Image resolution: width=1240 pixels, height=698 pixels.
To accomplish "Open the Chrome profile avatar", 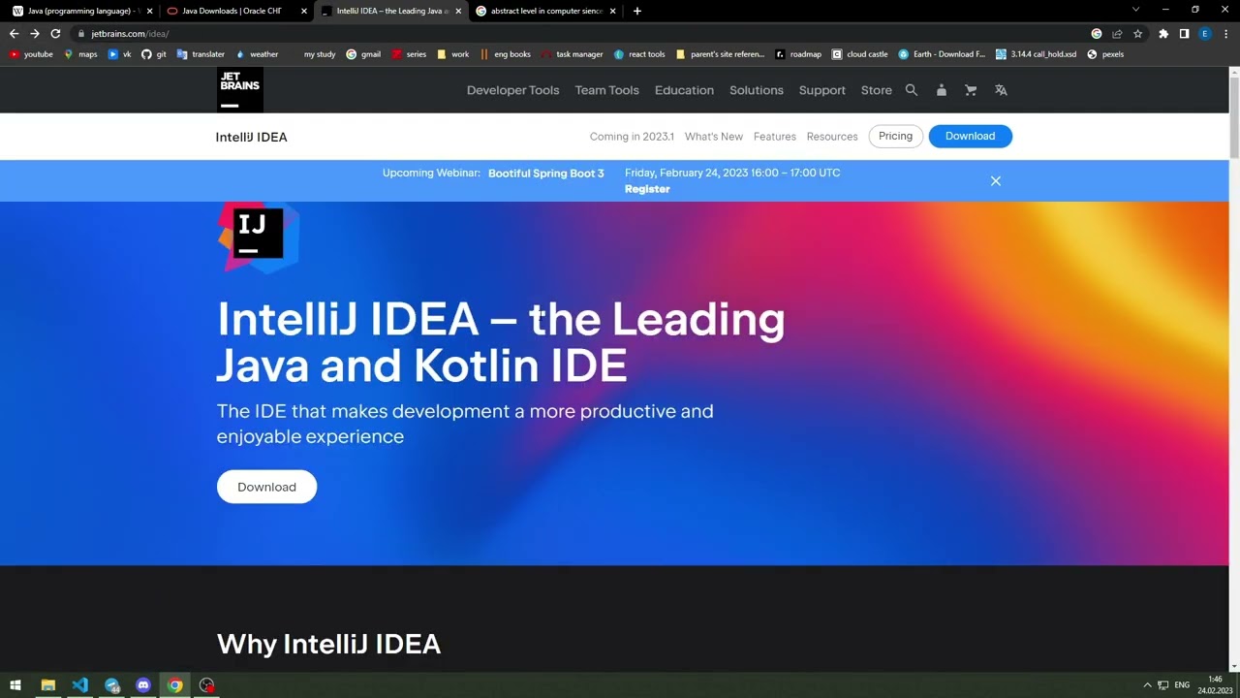I will pyautogui.click(x=1204, y=34).
